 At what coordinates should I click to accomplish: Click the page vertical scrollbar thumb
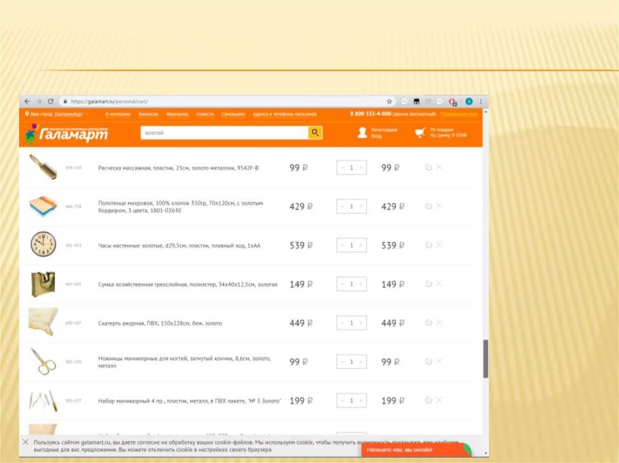pos(485,359)
